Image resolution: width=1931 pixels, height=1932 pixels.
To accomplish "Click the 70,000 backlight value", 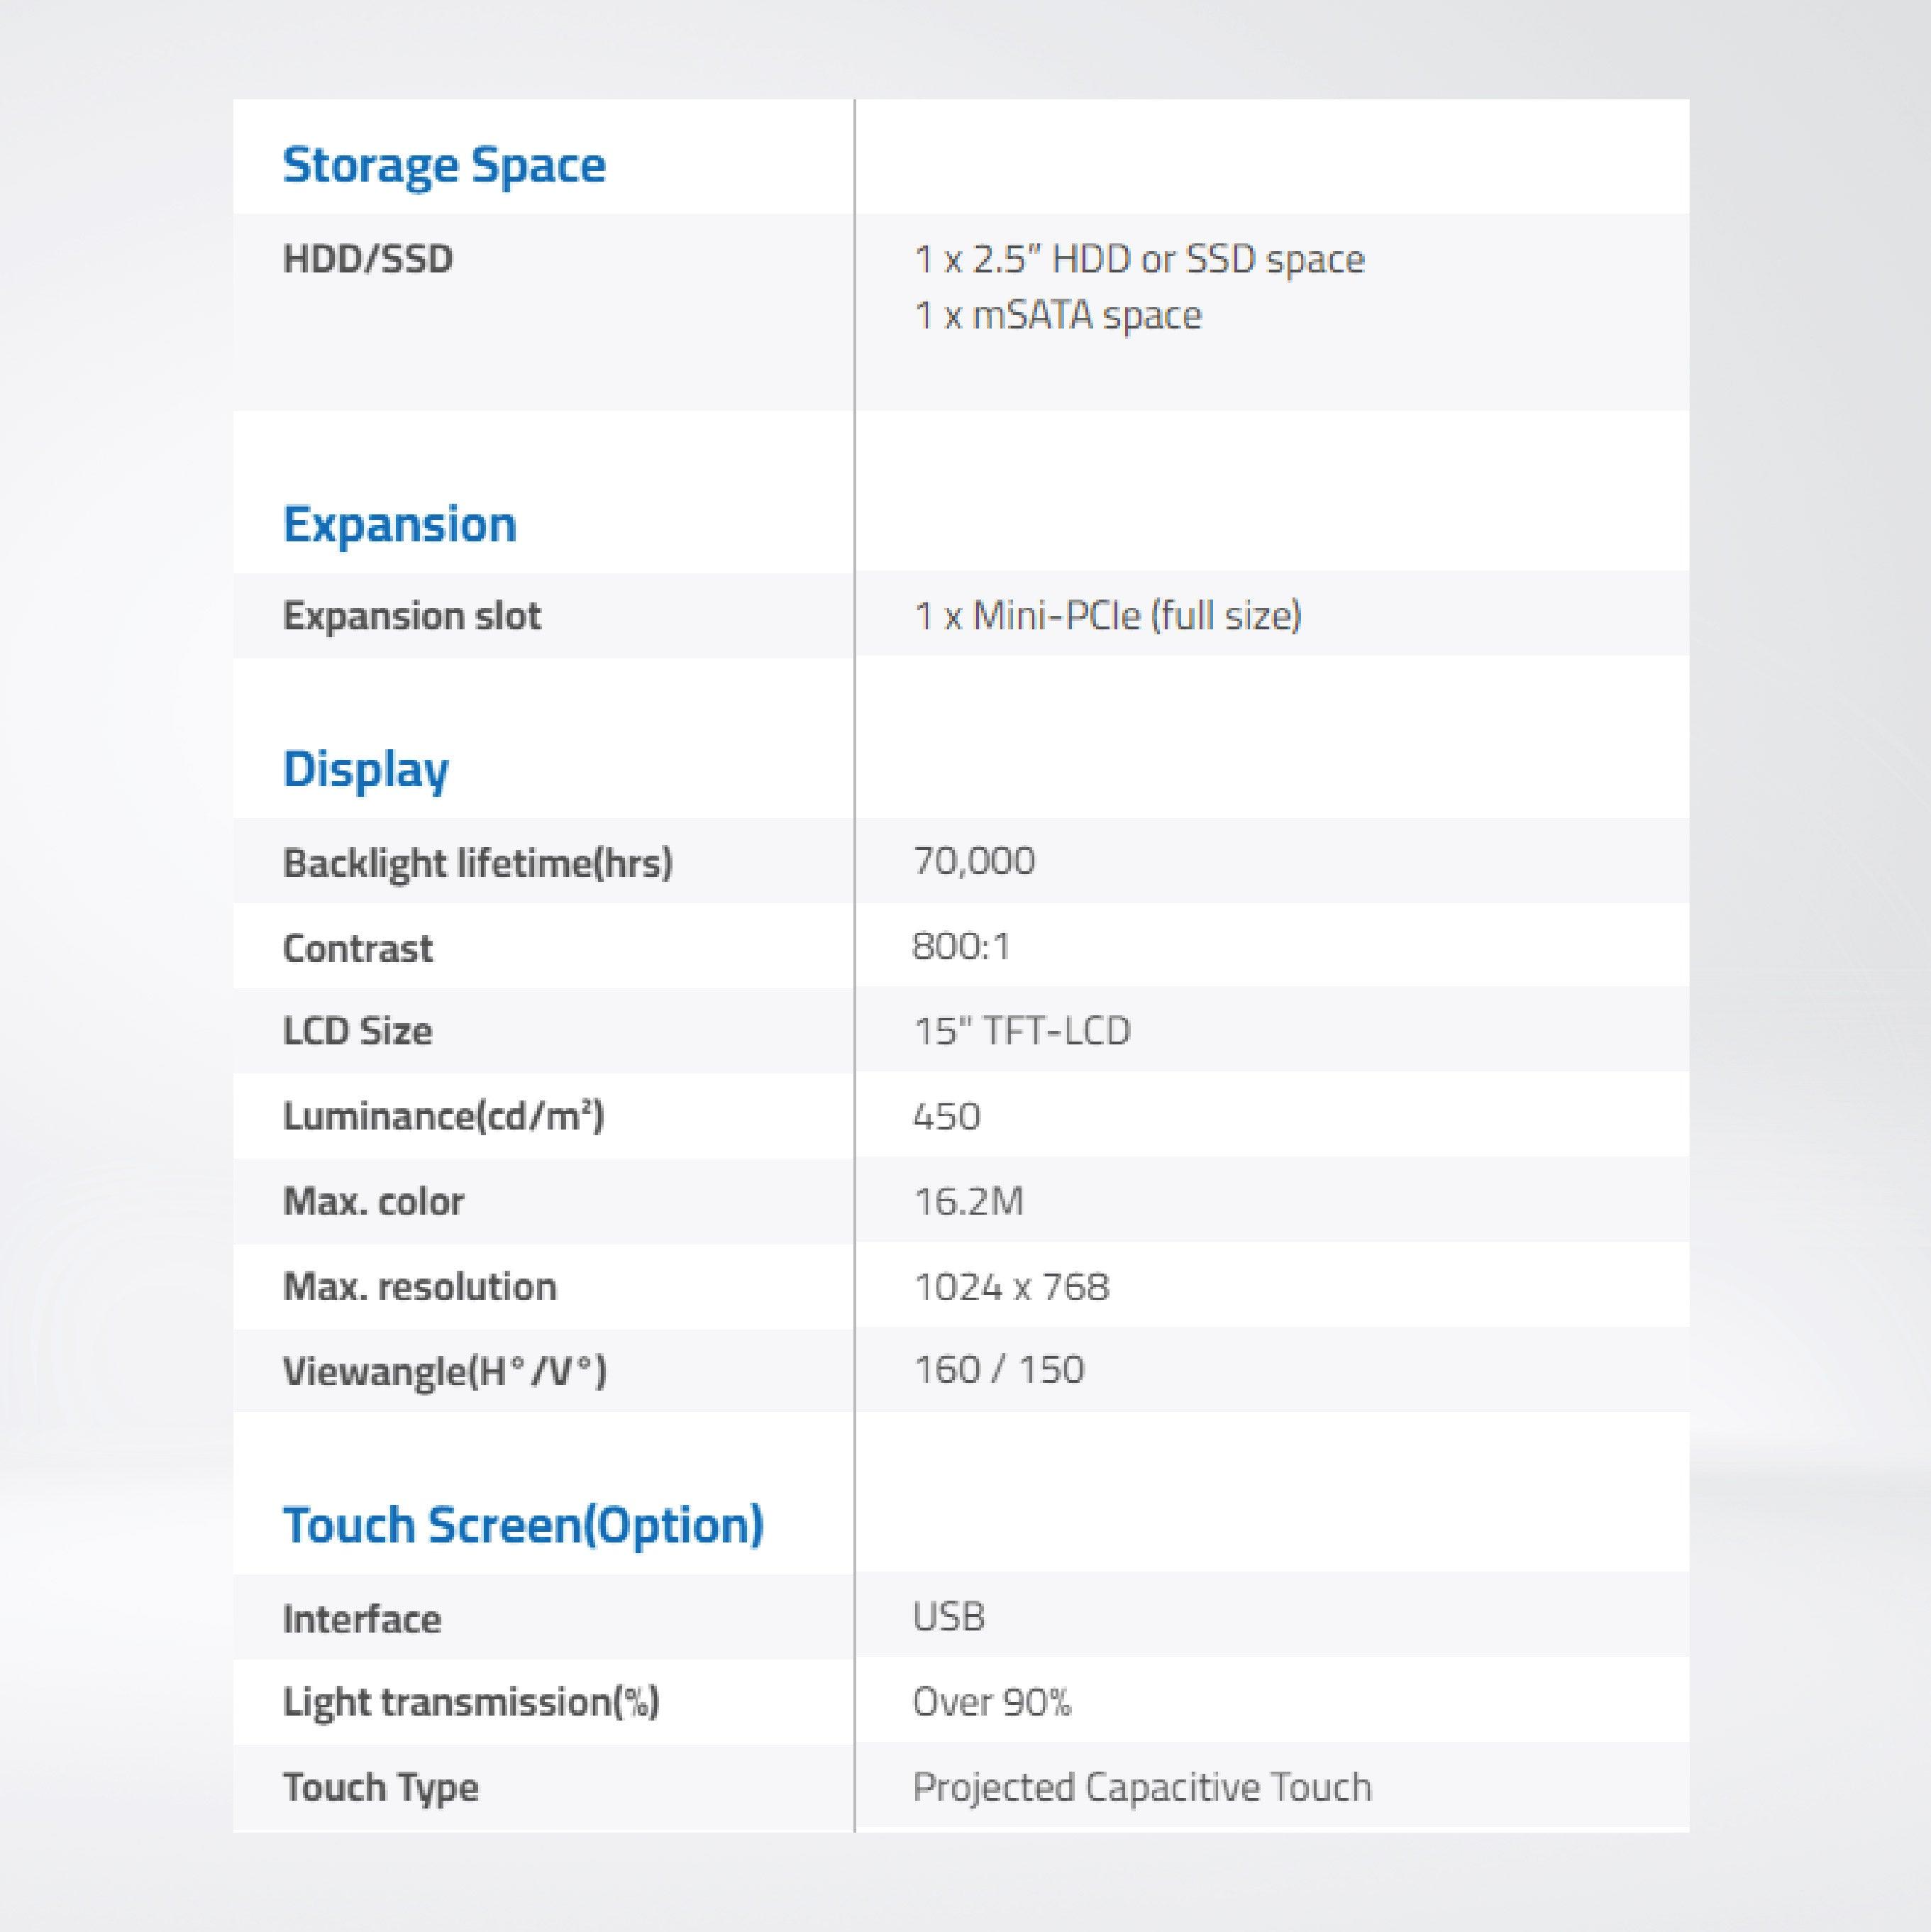I will coord(975,861).
